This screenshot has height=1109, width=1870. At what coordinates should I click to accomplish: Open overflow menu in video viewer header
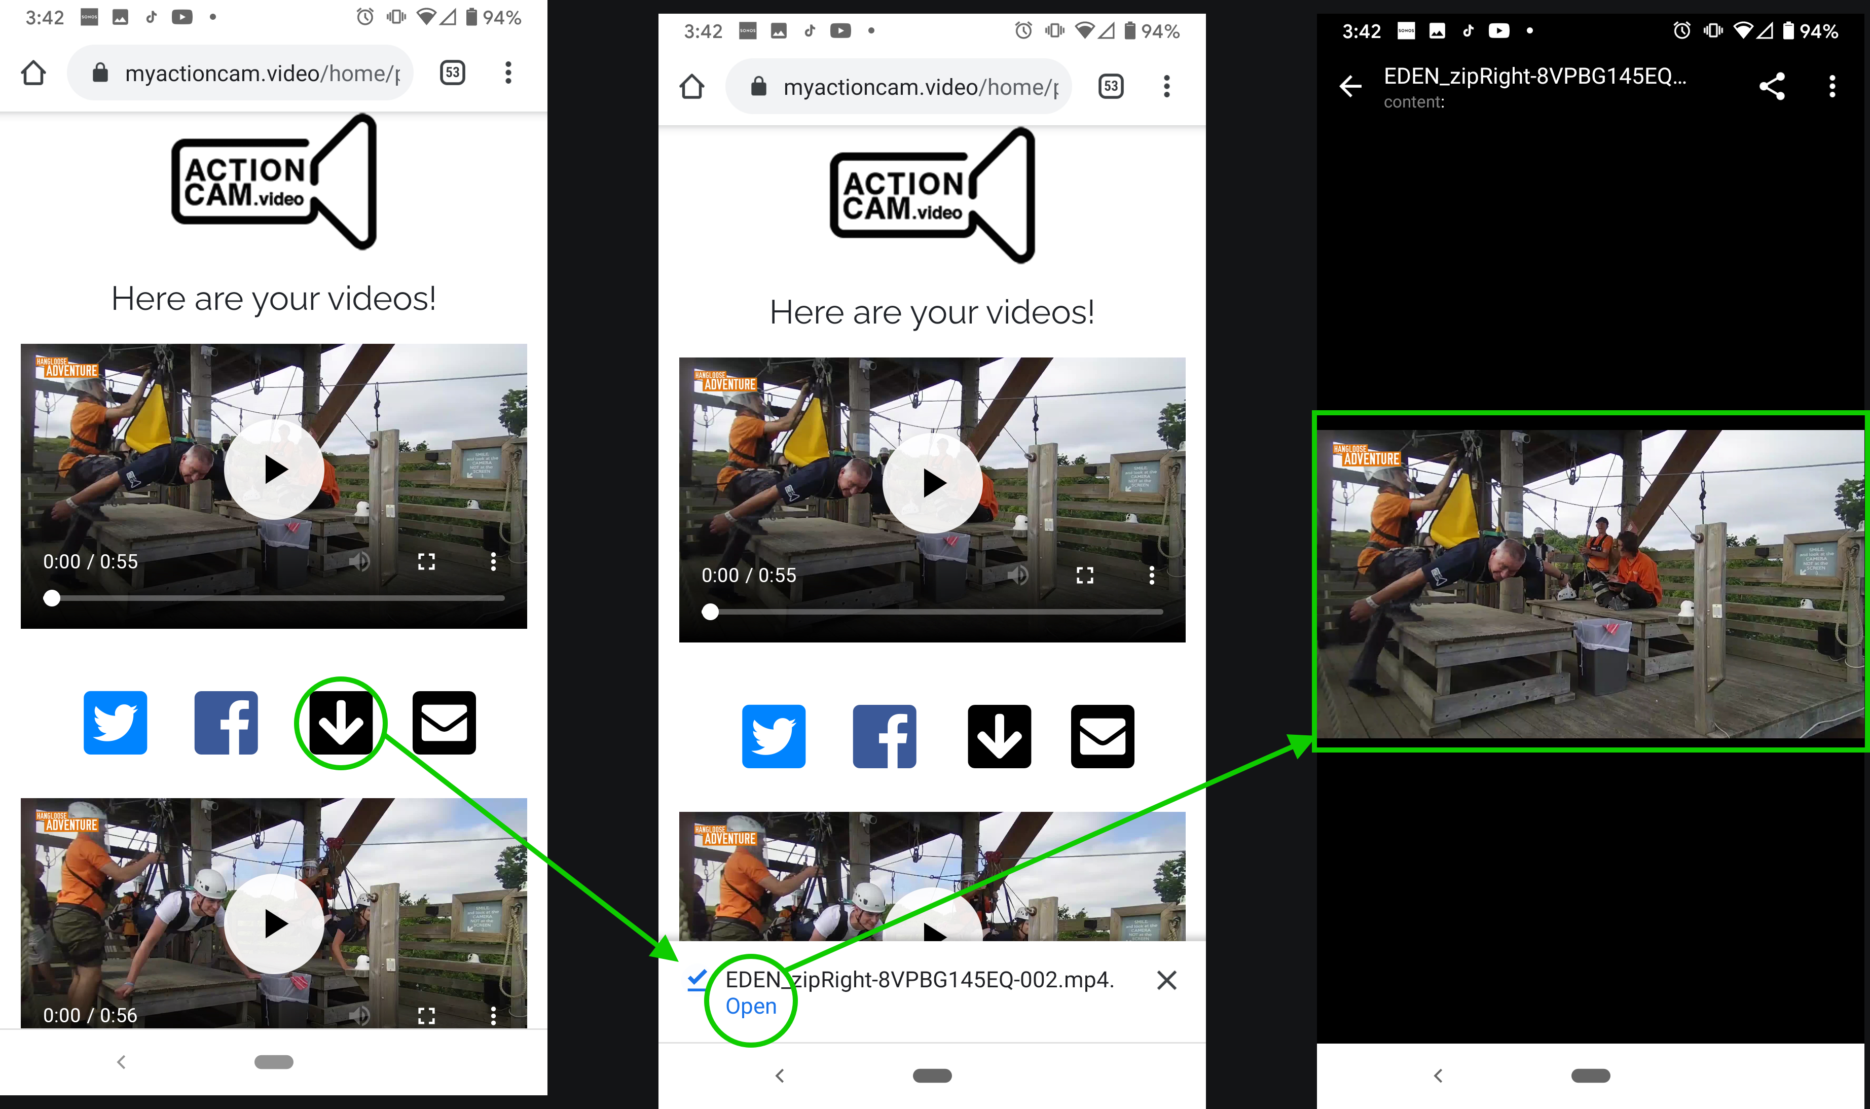coord(1831,86)
